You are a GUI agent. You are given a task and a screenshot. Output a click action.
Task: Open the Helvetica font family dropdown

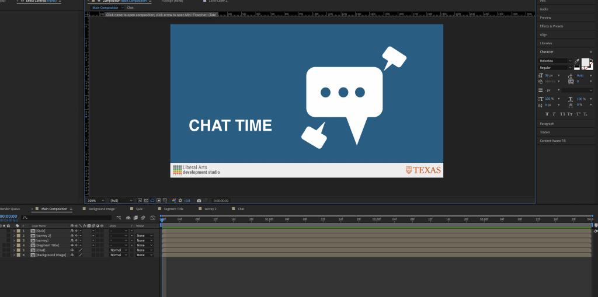tap(555, 61)
